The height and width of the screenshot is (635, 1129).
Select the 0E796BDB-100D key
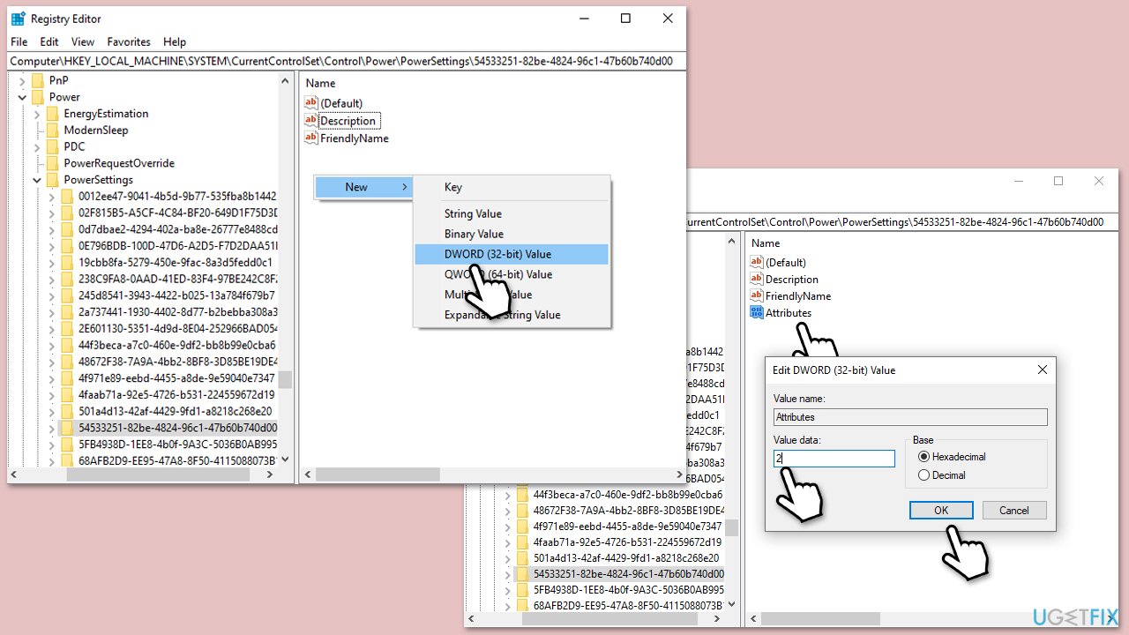tap(177, 246)
